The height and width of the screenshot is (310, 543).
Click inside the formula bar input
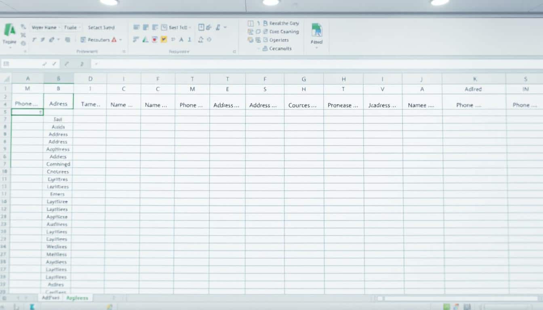317,64
